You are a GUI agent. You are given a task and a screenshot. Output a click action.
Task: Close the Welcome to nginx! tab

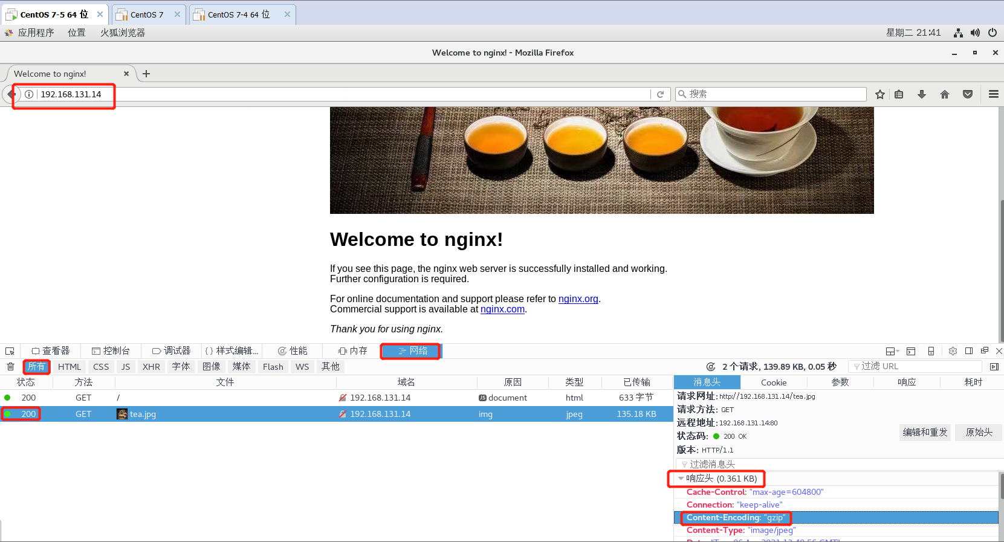pyautogui.click(x=126, y=74)
